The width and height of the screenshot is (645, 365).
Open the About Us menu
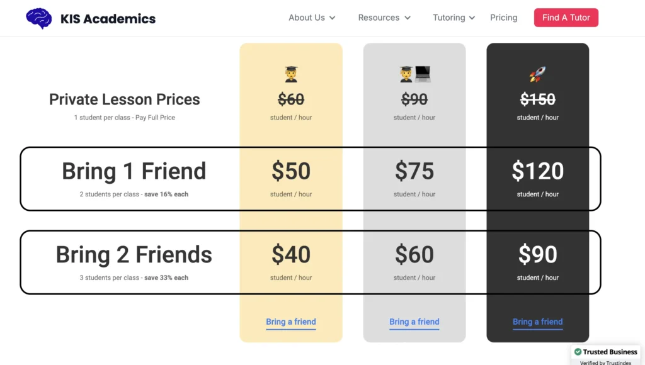coord(307,18)
